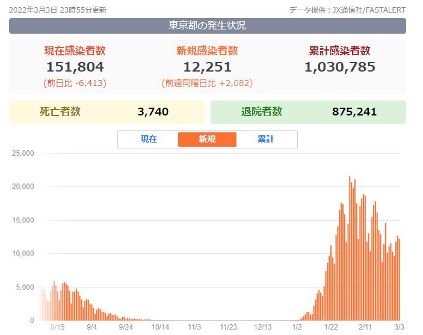Click the tallest bar in the chart
423x335 pixels.
pyautogui.click(x=350, y=248)
